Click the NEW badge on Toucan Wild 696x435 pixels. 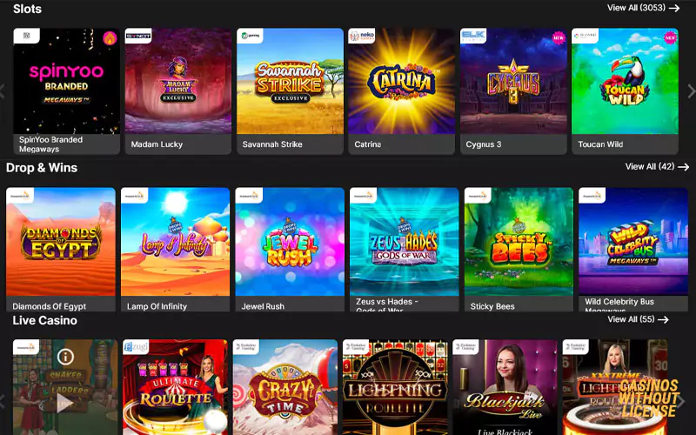(x=670, y=38)
